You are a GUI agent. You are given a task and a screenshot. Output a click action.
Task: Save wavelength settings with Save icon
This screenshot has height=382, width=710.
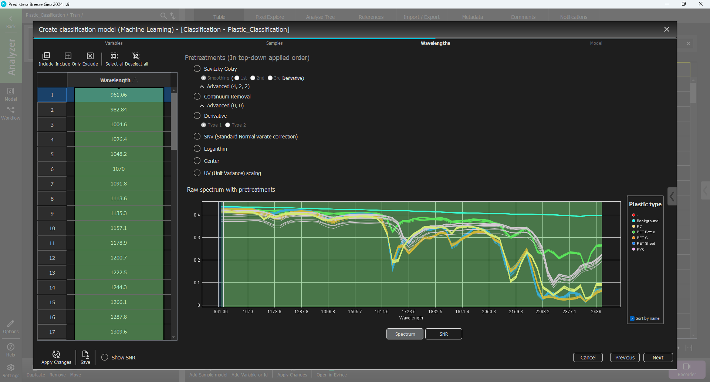coord(85,355)
